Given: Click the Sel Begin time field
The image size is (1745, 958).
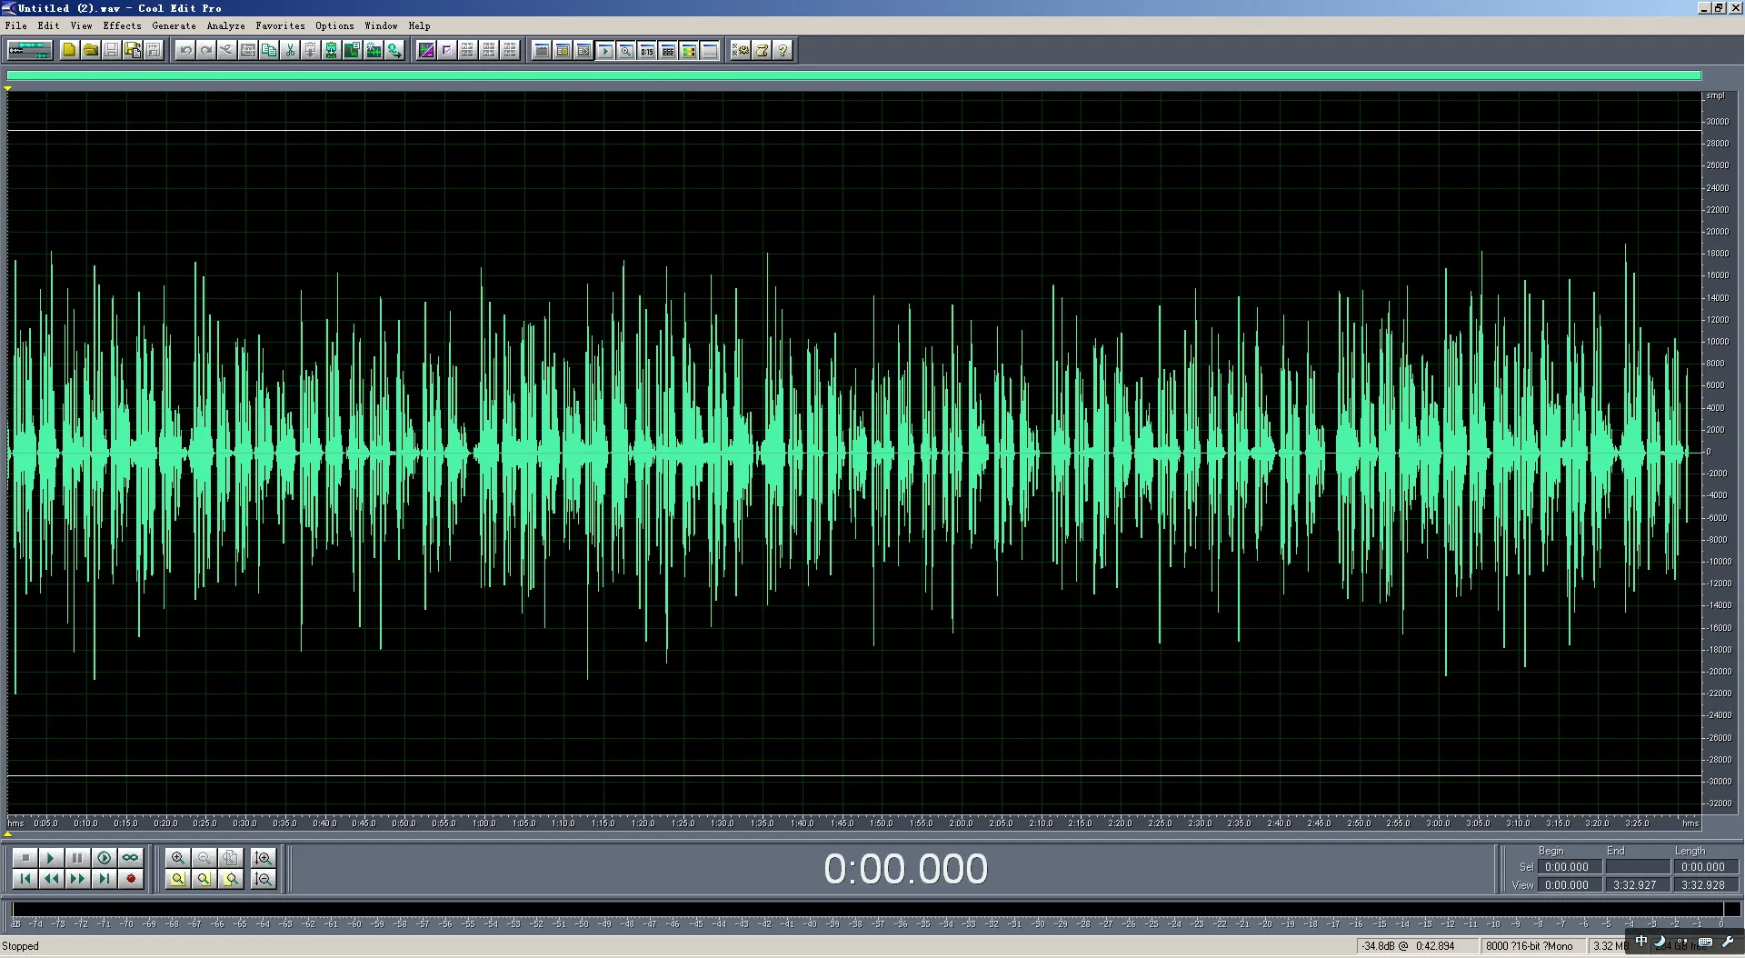Looking at the screenshot, I should pyautogui.click(x=1569, y=867).
